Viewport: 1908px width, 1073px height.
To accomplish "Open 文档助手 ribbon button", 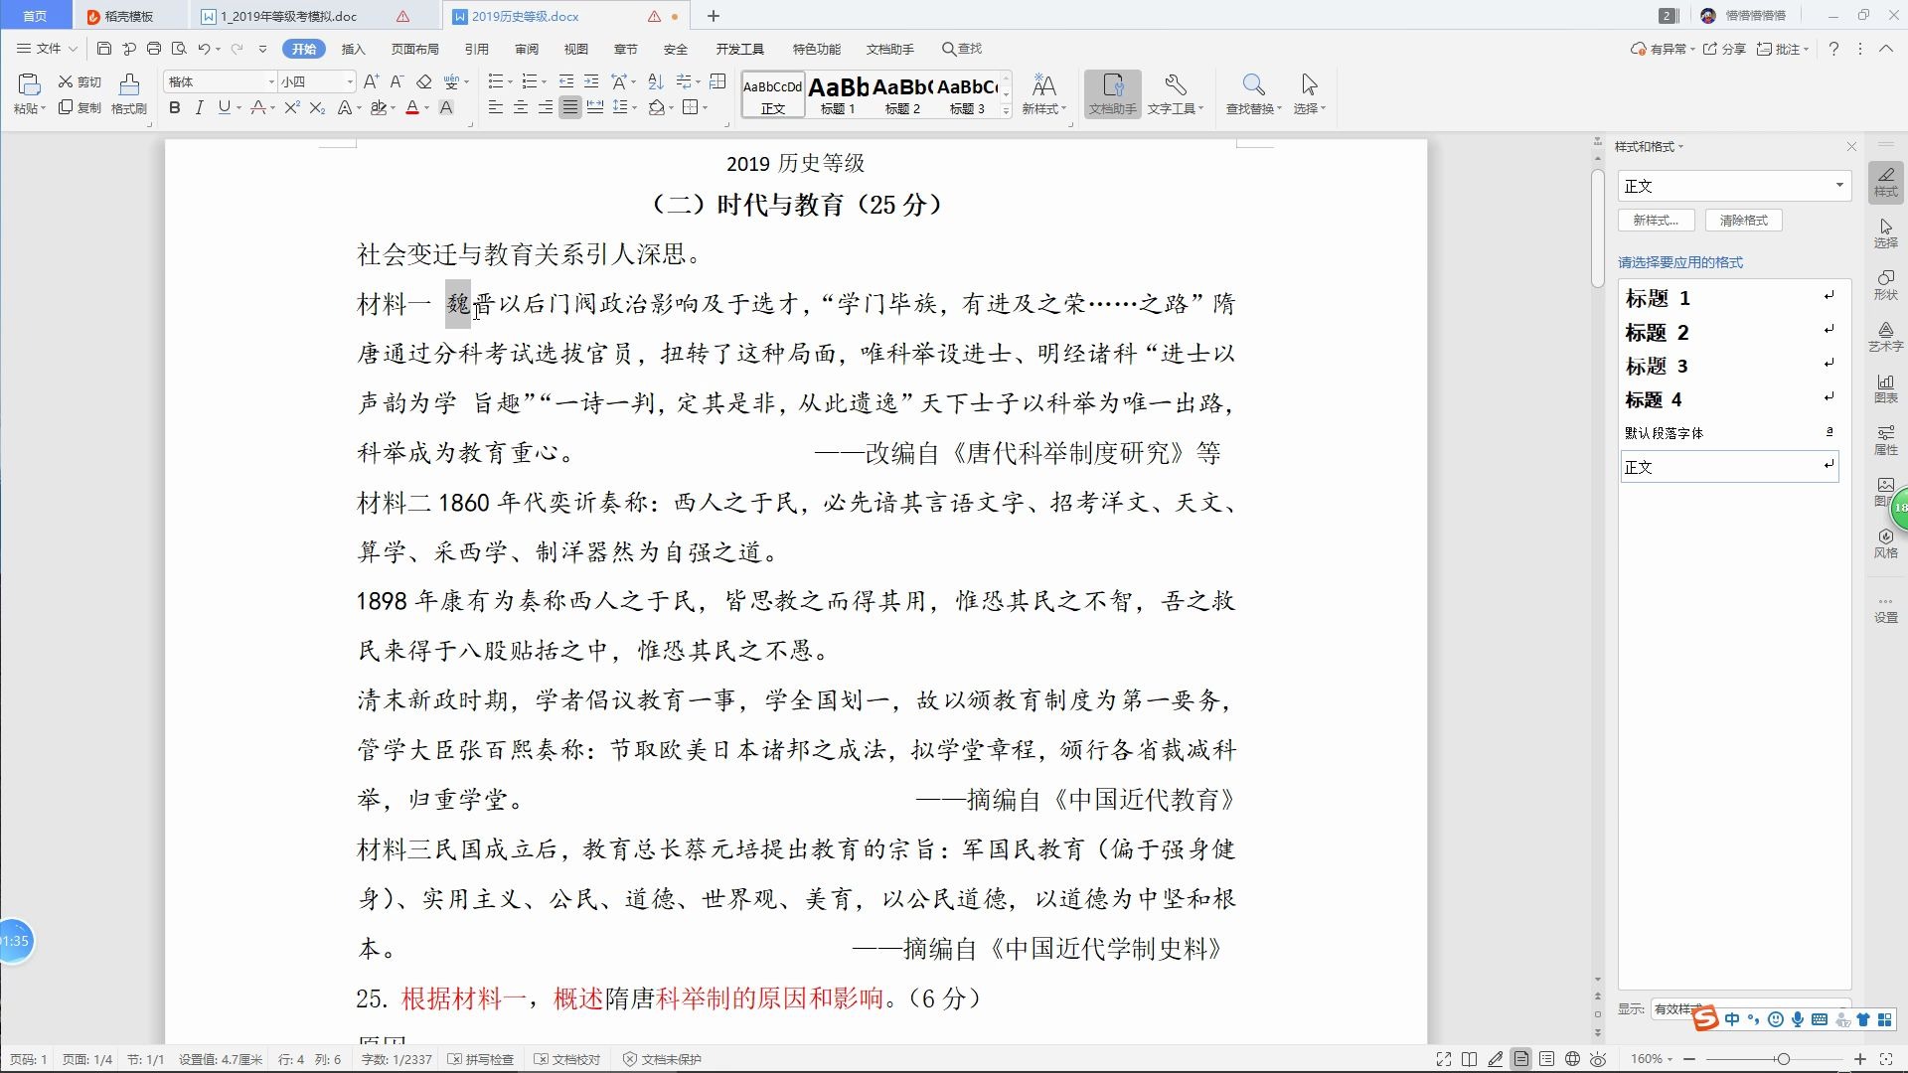I will (1112, 94).
